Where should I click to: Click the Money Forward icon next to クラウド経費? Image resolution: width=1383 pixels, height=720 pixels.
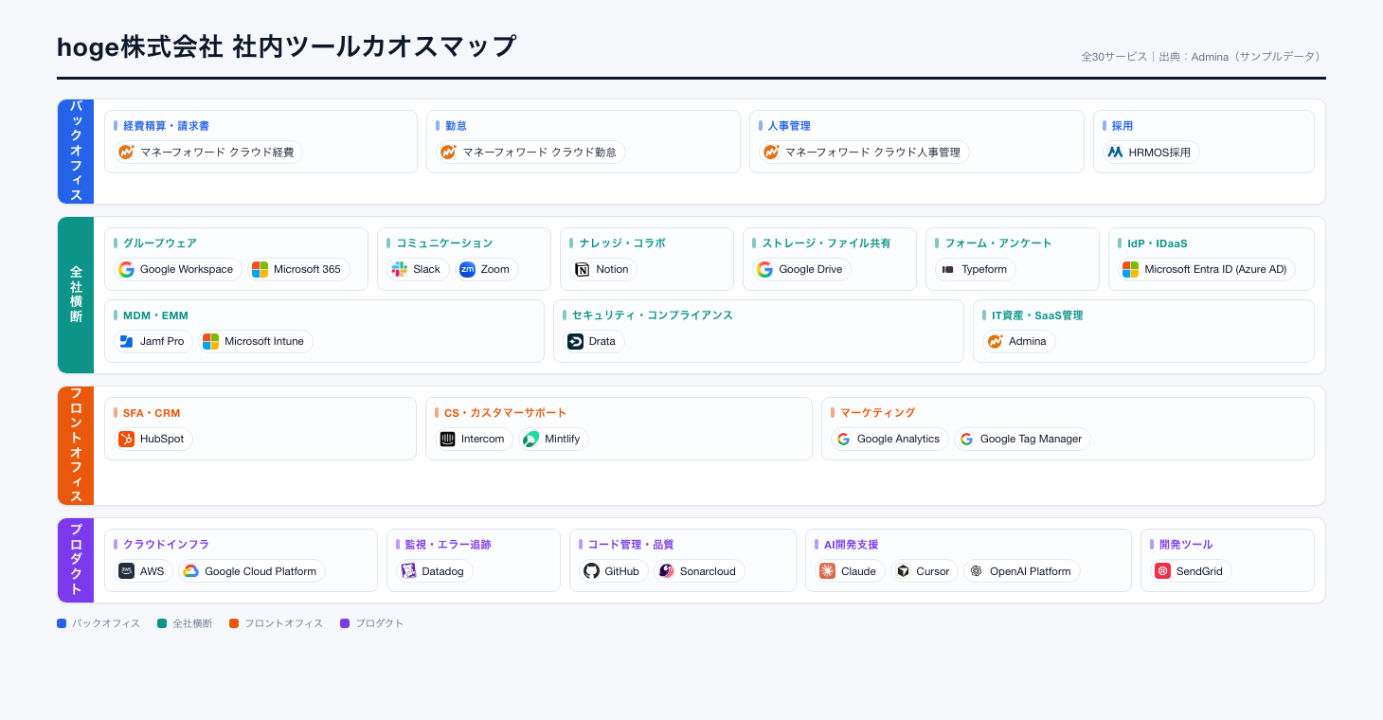tap(126, 152)
